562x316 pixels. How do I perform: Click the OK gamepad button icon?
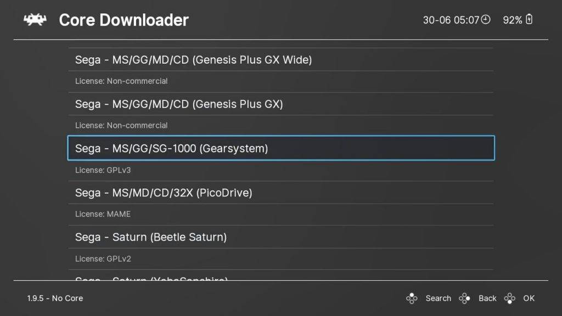pos(510,298)
